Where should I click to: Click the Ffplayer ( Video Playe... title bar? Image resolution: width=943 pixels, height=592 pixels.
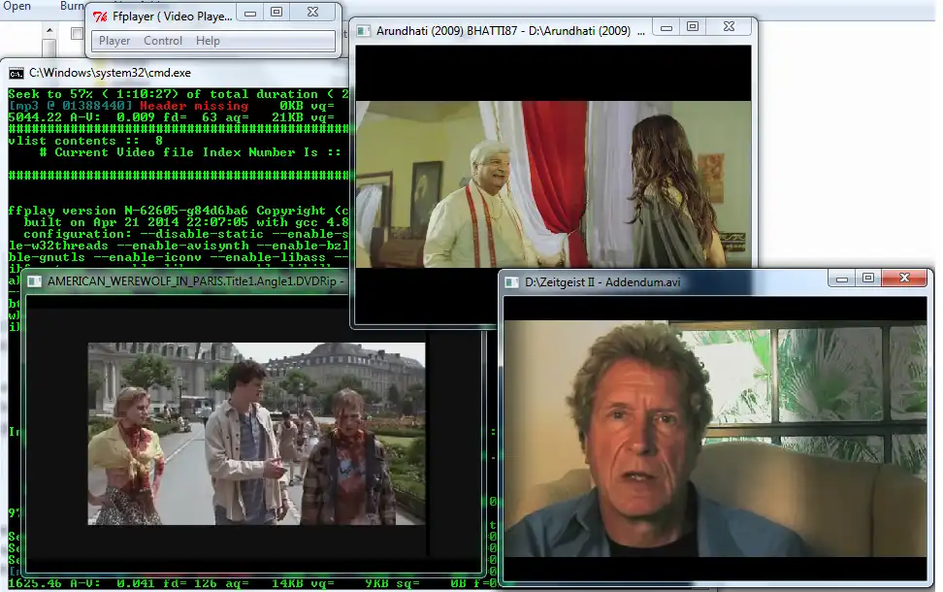click(172, 16)
